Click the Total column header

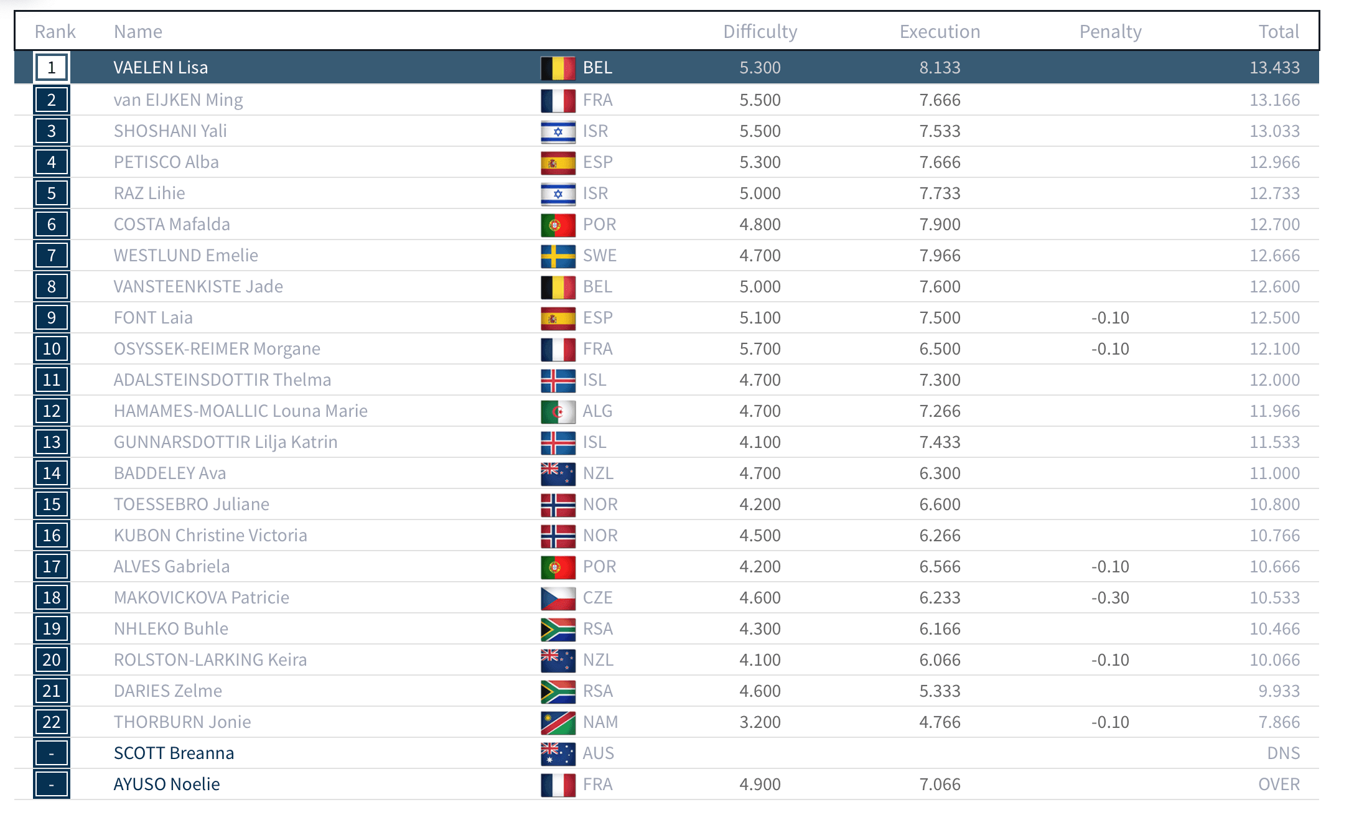(x=1279, y=32)
